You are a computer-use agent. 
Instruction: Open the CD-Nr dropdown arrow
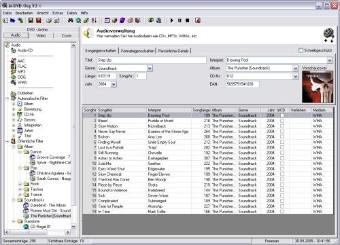(296, 76)
